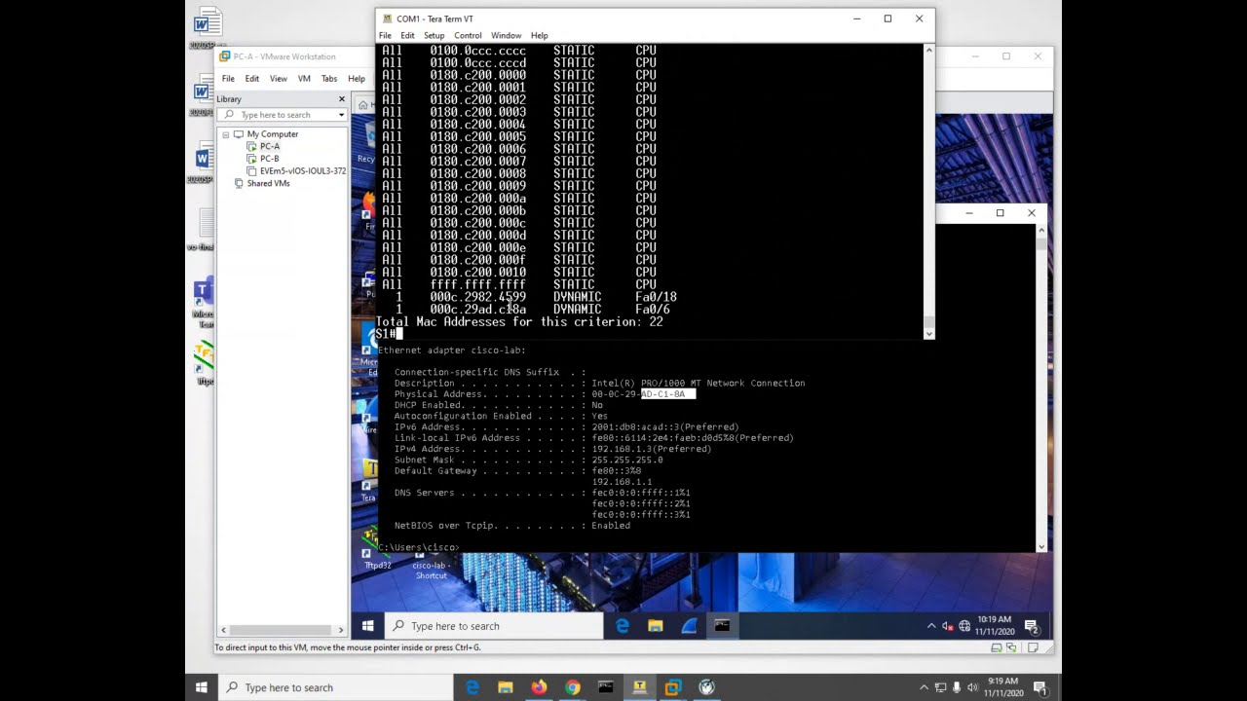
Task: Click the VMware status bar disk device icon
Action: click(997, 647)
